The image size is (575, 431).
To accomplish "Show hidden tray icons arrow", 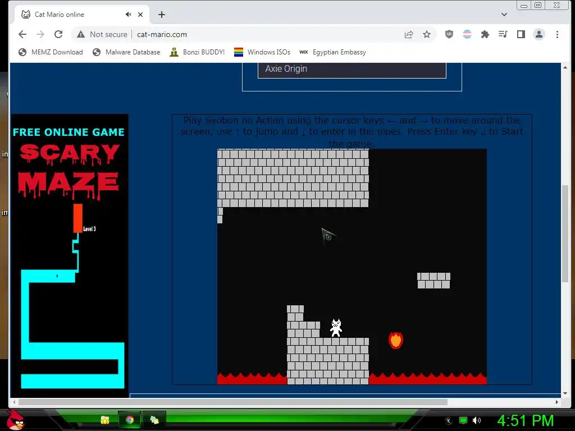I will (x=449, y=421).
